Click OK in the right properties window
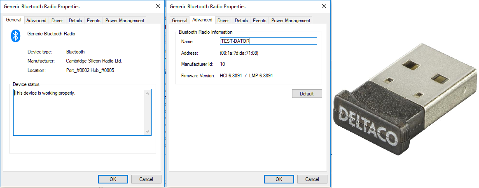The height and width of the screenshot is (188, 479). (x=279, y=179)
